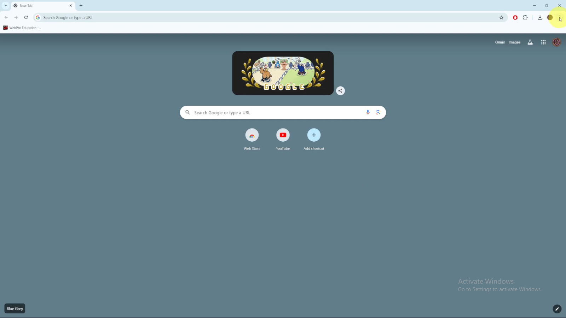Customize this page with pencil icon

coord(557,309)
